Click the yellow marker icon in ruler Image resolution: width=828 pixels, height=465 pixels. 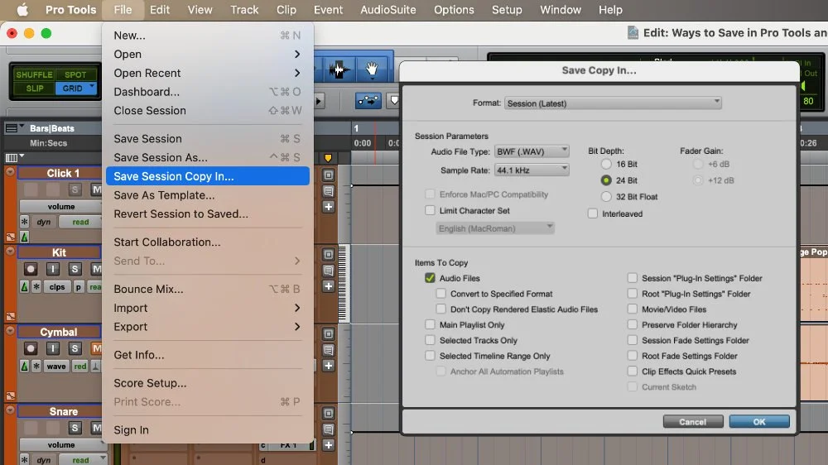(x=328, y=158)
